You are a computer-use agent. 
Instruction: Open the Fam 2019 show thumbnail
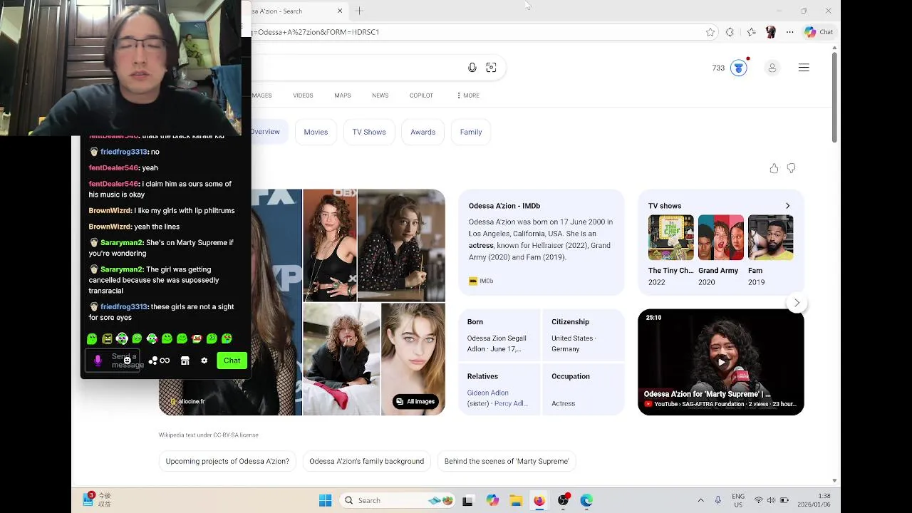coord(770,237)
